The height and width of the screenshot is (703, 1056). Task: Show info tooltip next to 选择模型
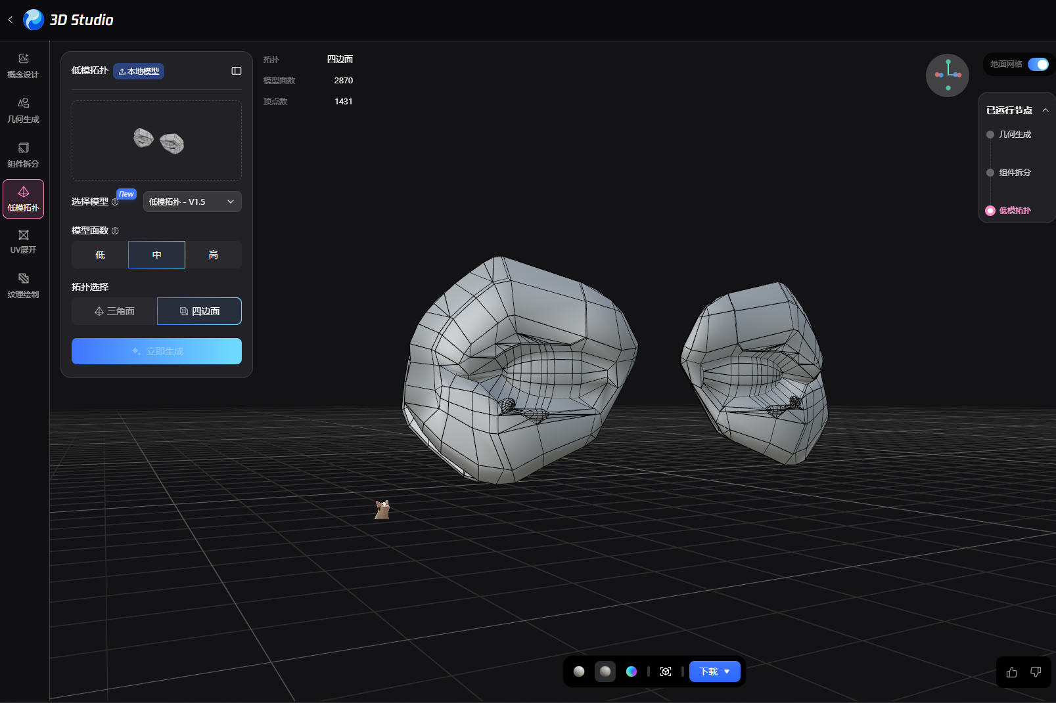115,202
